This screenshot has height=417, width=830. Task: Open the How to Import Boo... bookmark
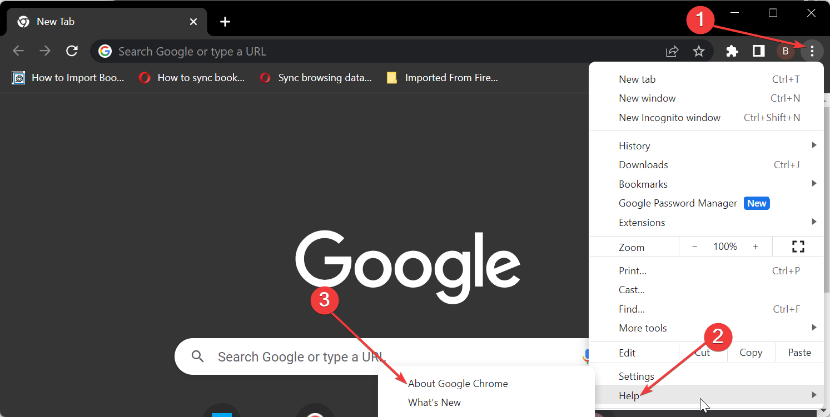click(x=68, y=78)
